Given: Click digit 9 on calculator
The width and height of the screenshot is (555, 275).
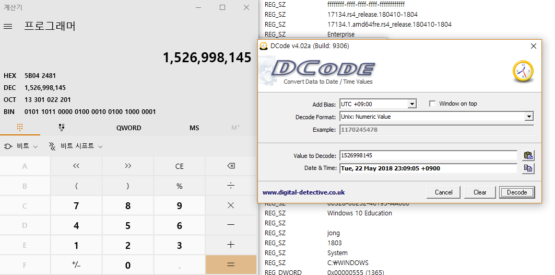Looking at the screenshot, I should click(180, 205).
